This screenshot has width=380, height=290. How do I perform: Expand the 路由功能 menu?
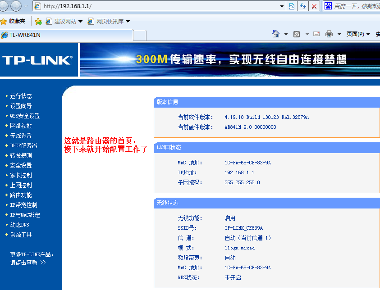(x=21, y=195)
